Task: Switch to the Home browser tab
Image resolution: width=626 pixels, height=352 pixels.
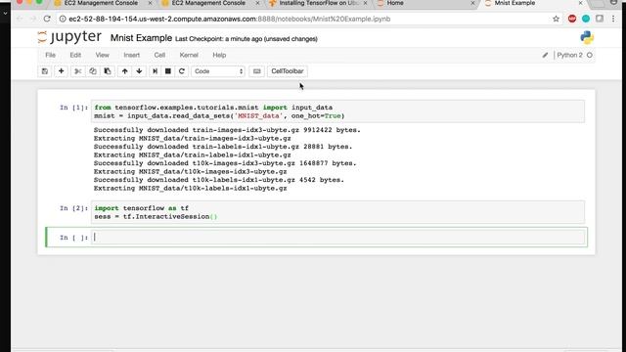Action: (426, 3)
